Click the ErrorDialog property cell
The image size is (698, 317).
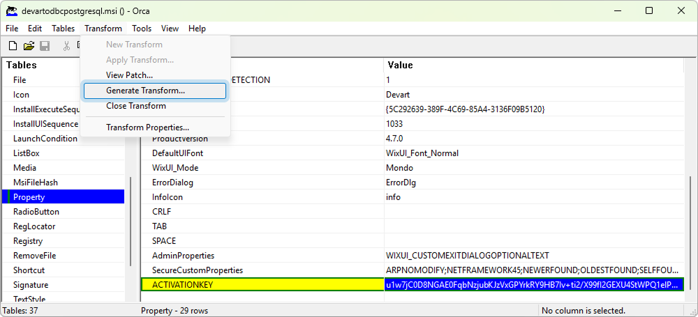(262, 183)
